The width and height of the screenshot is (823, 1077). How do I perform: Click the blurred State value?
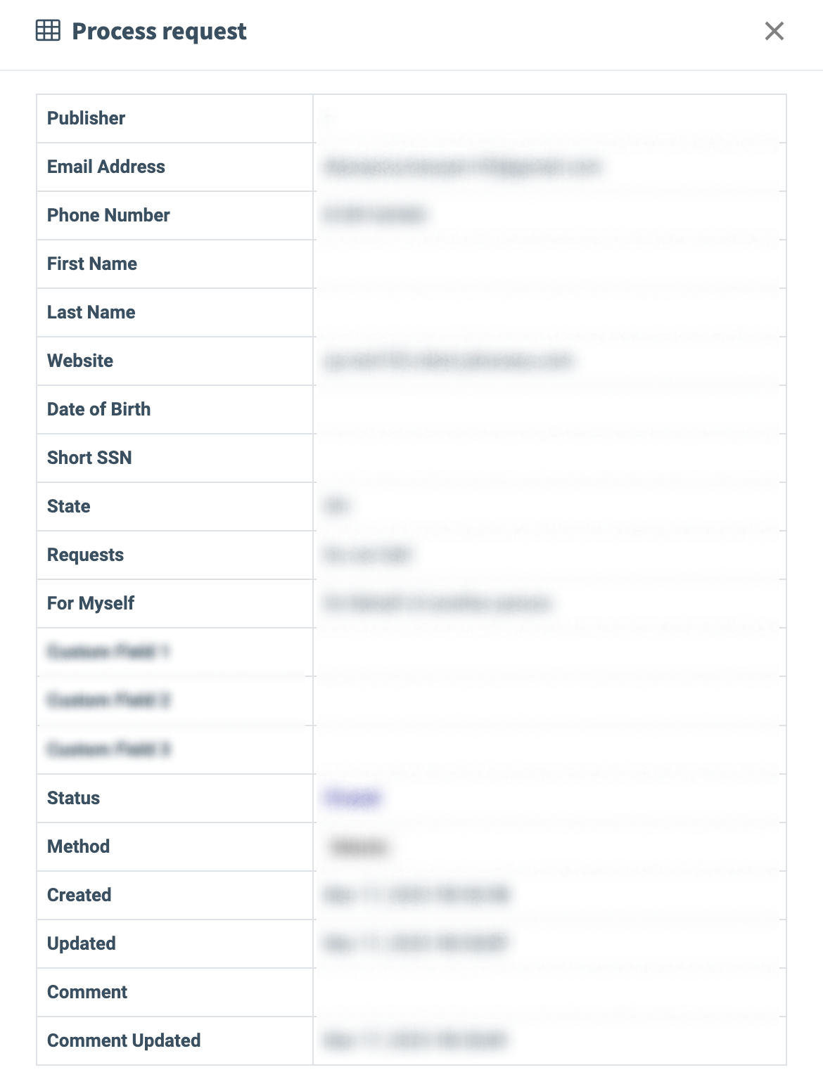pos(336,506)
